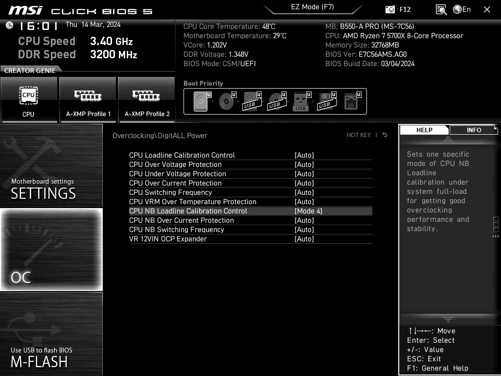Open CPU NB Over Current Protection setting
This screenshot has width=501, height=376.
(250, 220)
